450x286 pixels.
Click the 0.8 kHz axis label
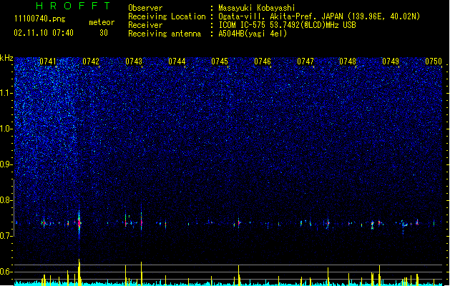tap(6, 200)
